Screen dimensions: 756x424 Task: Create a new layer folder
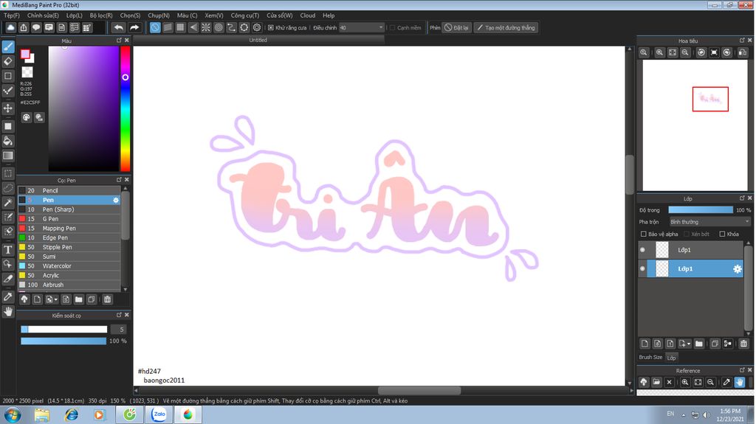699,344
